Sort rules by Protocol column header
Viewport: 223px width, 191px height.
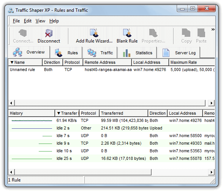[x=73, y=62]
